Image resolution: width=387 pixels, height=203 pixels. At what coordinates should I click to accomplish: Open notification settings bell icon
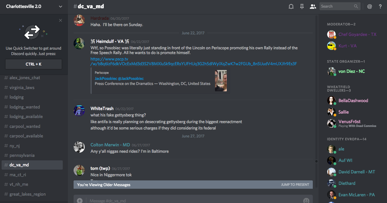click(291, 6)
